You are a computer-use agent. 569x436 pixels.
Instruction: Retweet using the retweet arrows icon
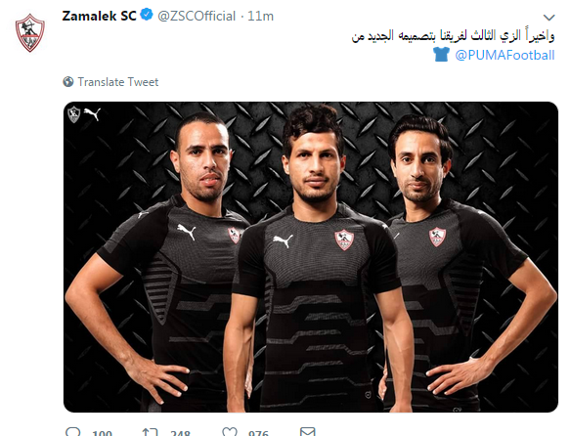(150, 432)
